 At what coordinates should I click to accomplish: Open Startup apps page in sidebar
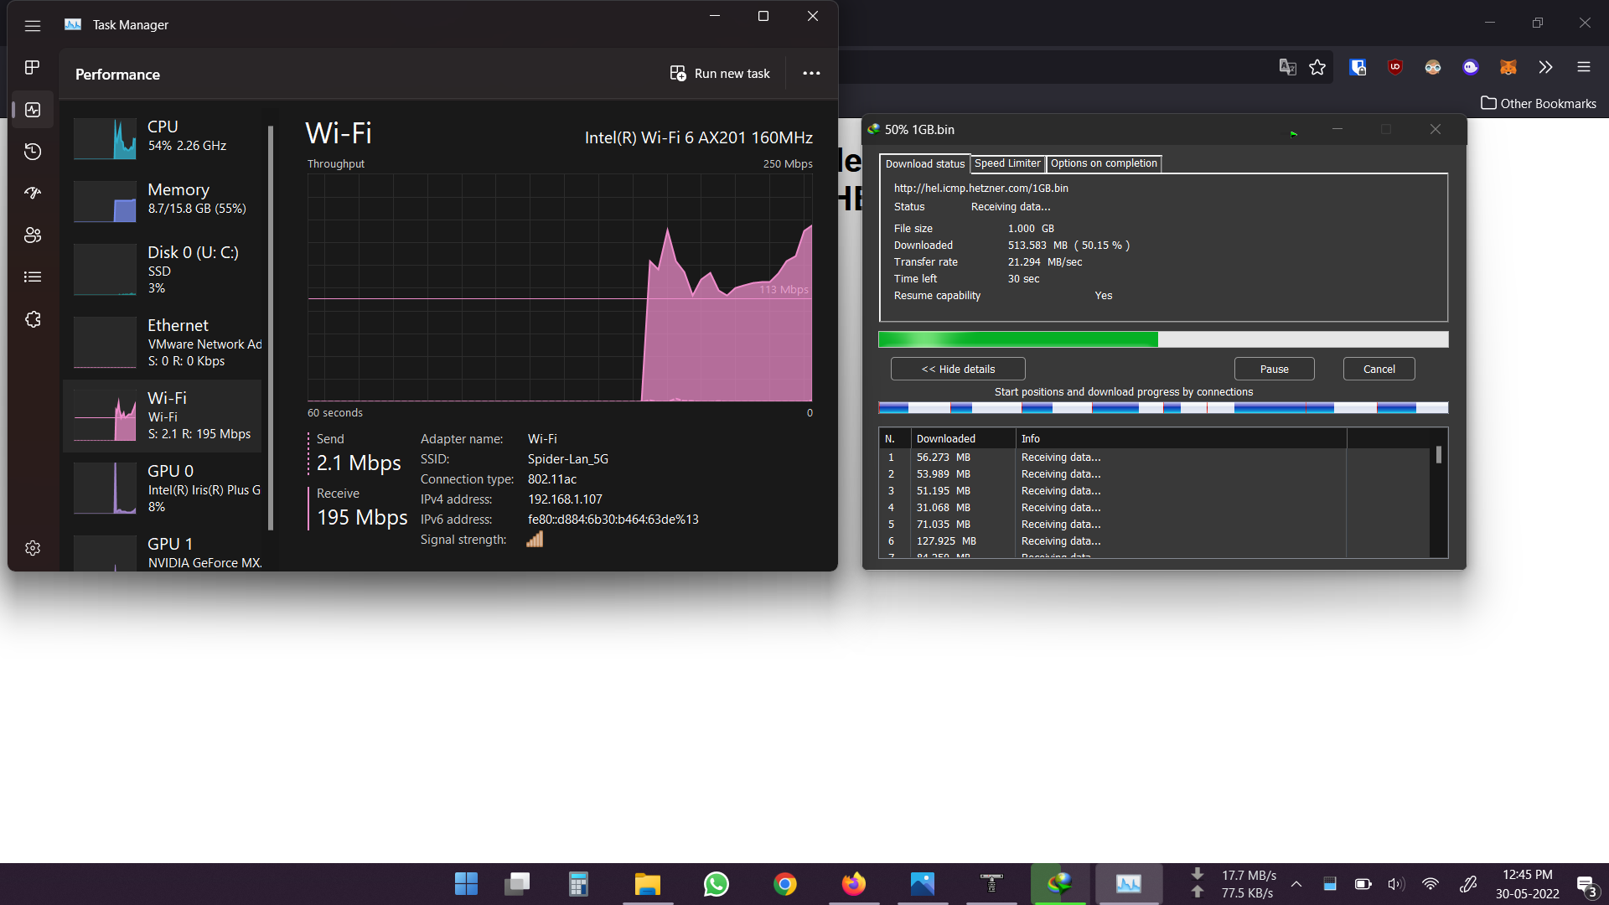click(x=33, y=193)
